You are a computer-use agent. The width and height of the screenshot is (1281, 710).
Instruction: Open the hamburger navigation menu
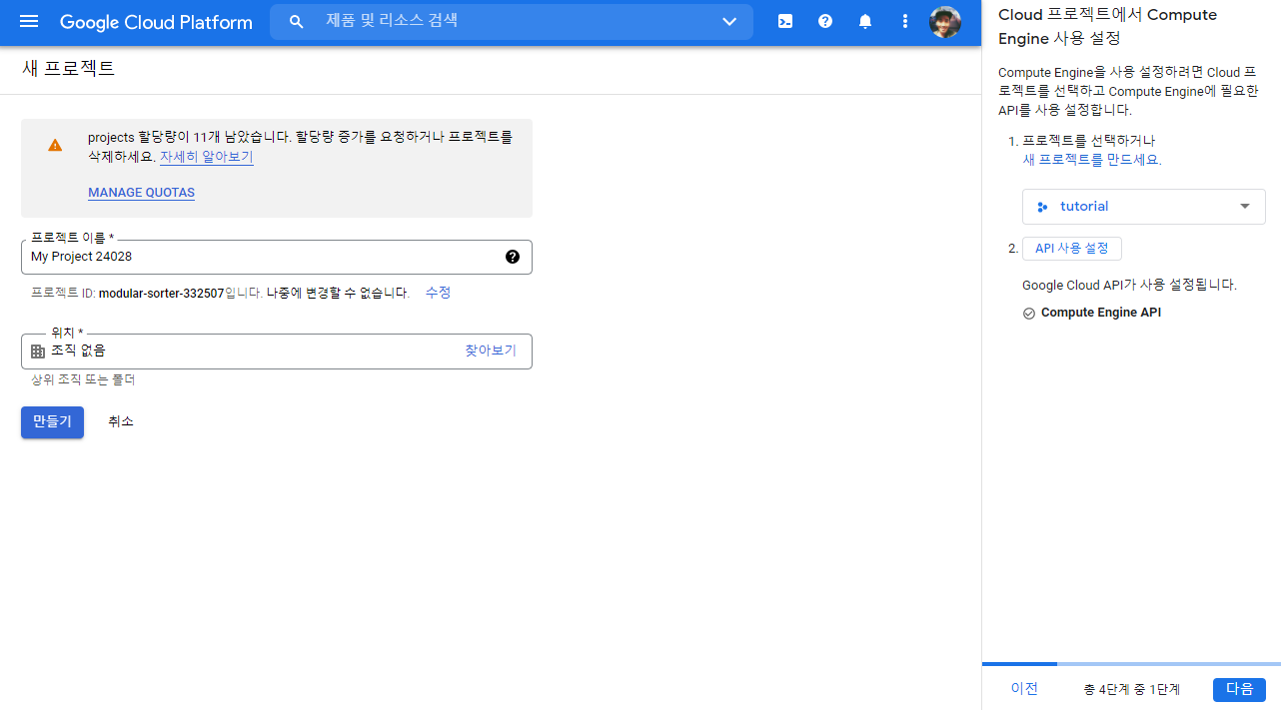tap(28, 21)
